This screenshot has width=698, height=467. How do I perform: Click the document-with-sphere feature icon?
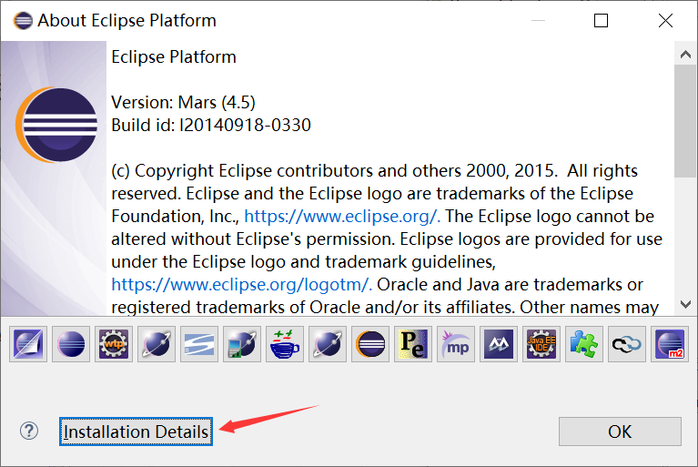28,344
